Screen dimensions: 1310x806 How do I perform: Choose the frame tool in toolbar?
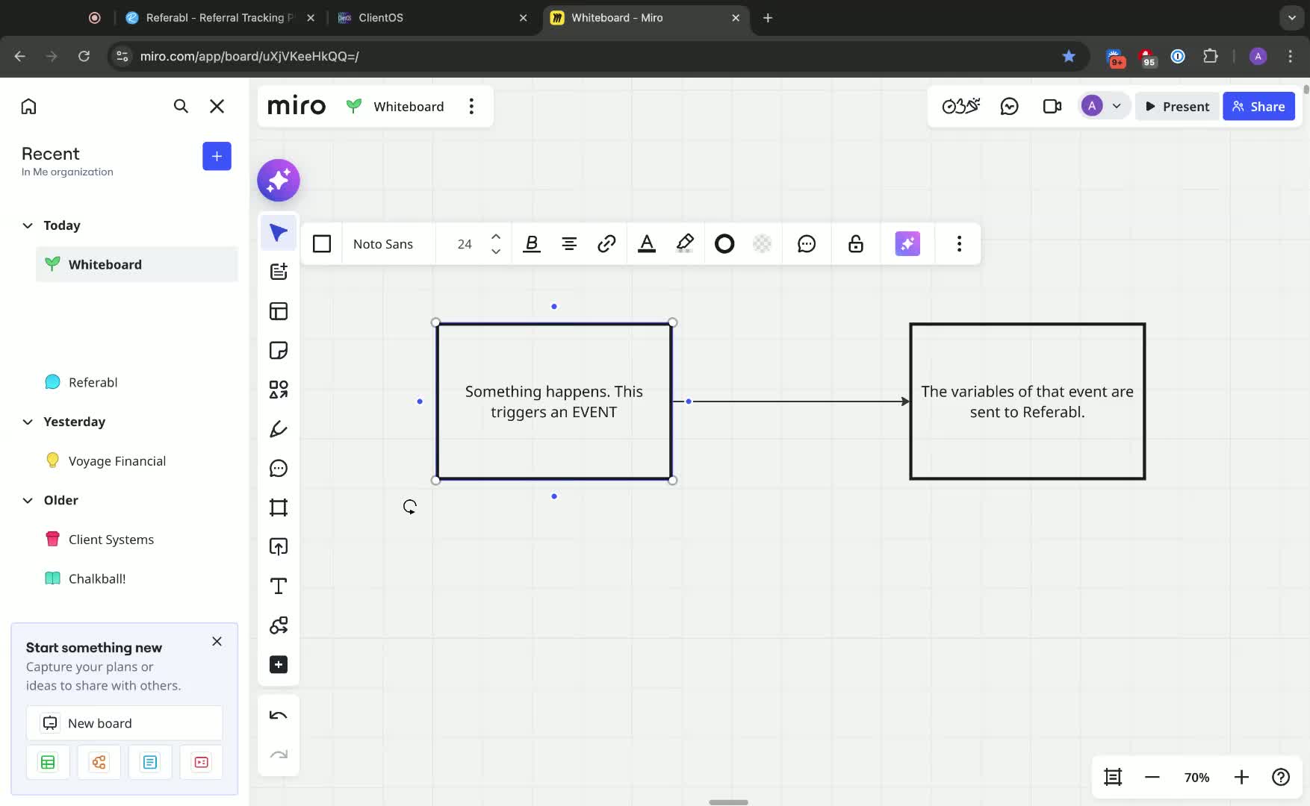tap(279, 507)
